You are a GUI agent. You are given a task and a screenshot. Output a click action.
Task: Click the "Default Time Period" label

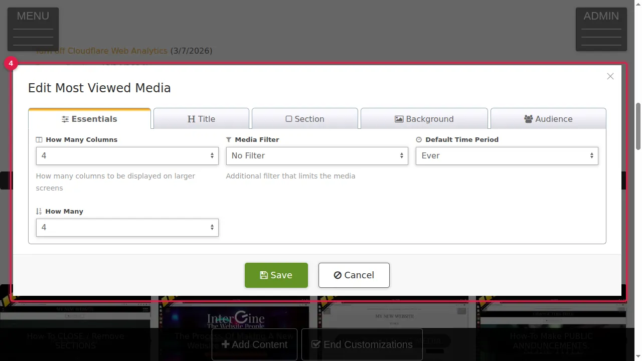click(x=462, y=139)
